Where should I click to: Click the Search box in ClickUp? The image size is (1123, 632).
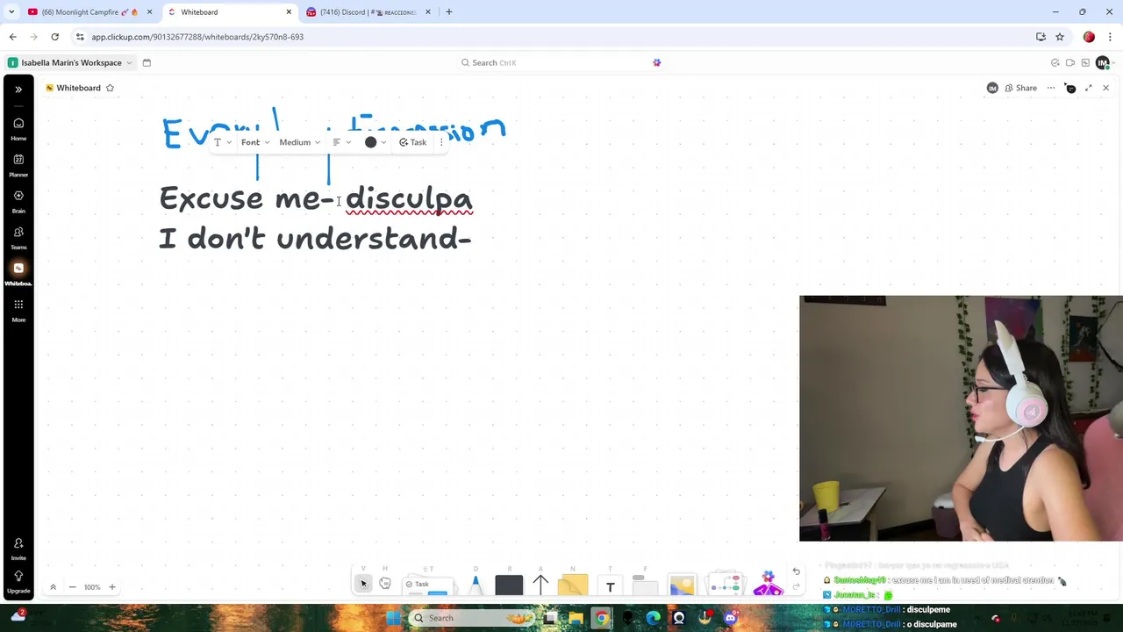tap(561, 62)
